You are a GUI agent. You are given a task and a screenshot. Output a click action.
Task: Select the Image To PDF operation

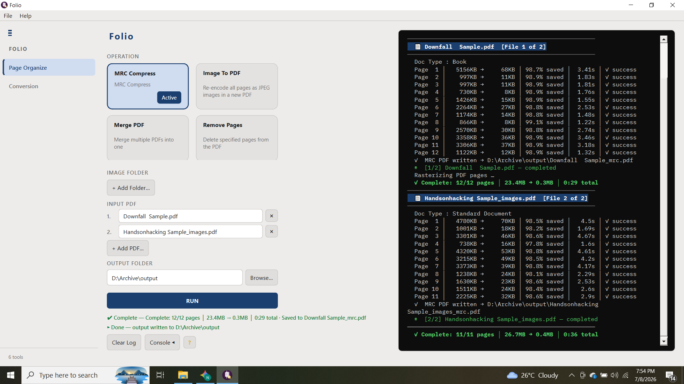237,86
